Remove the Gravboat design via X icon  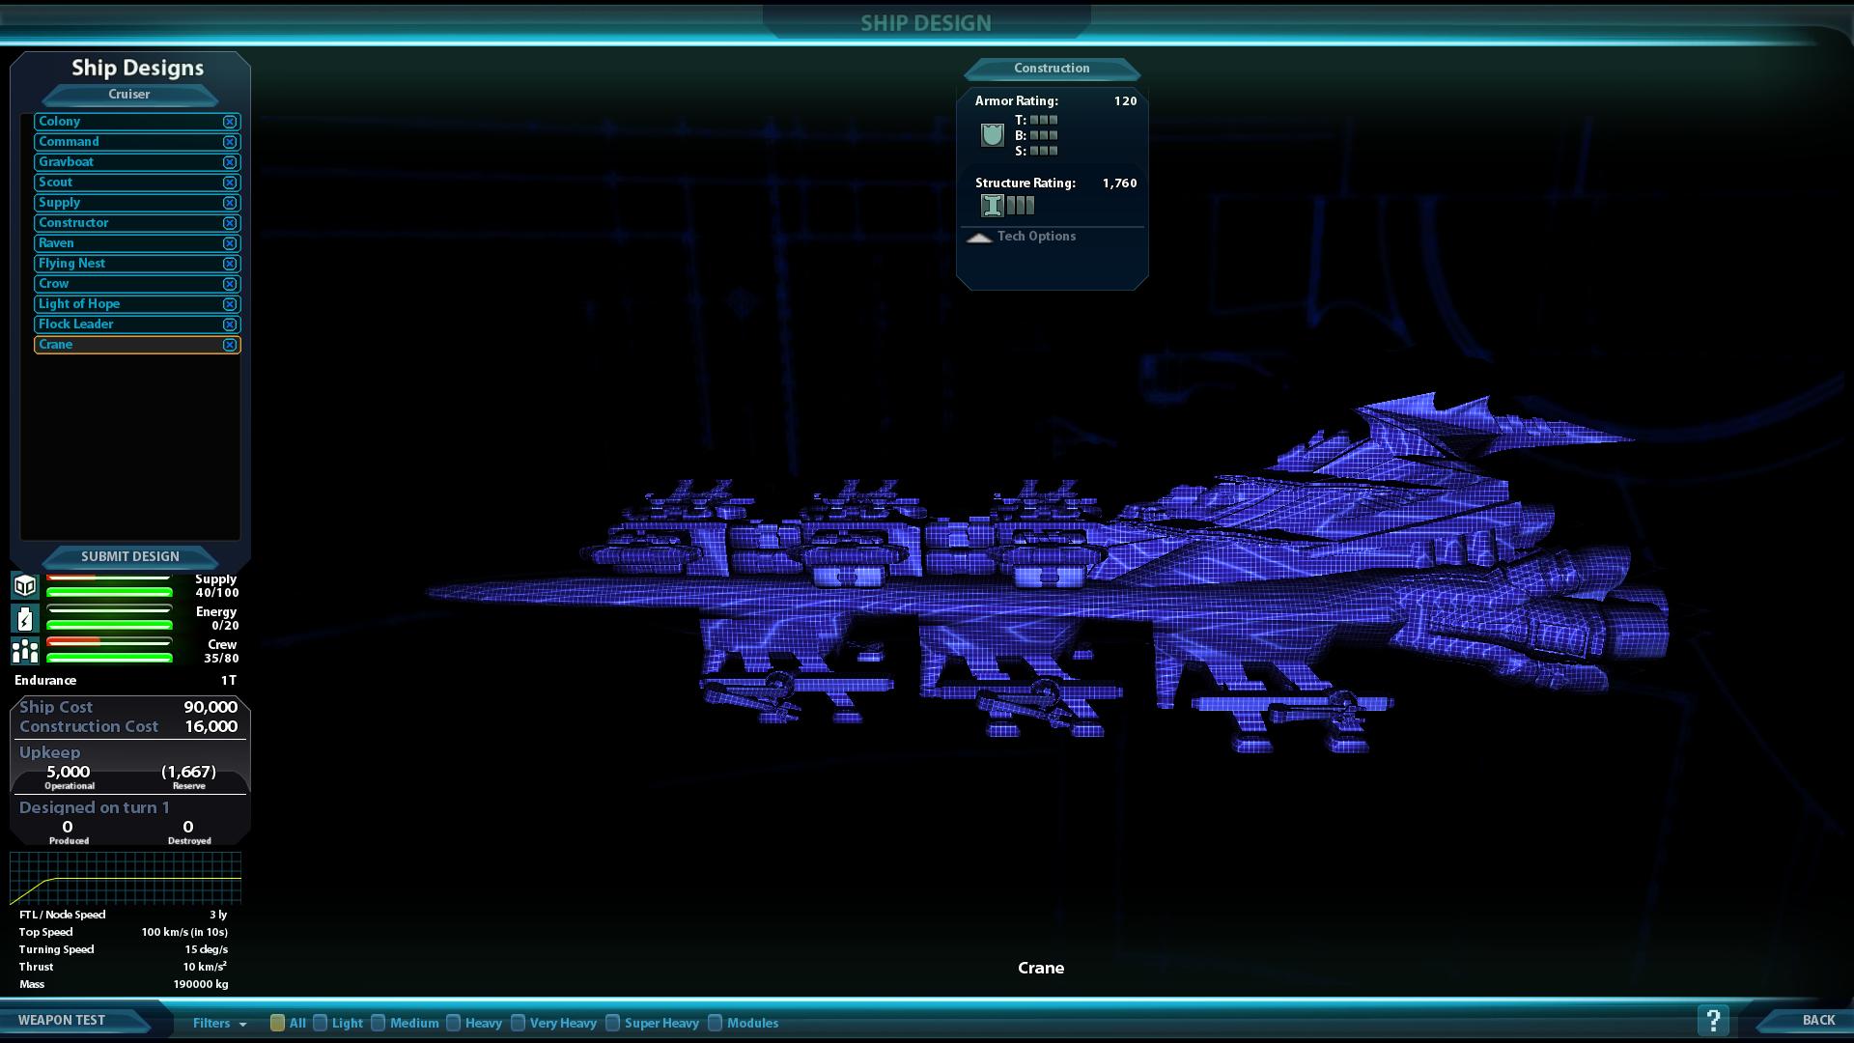pyautogui.click(x=230, y=162)
